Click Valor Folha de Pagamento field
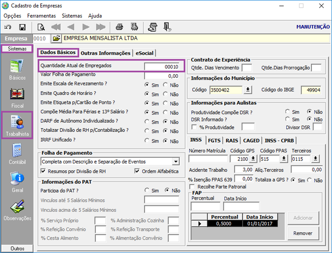 tap(162, 76)
